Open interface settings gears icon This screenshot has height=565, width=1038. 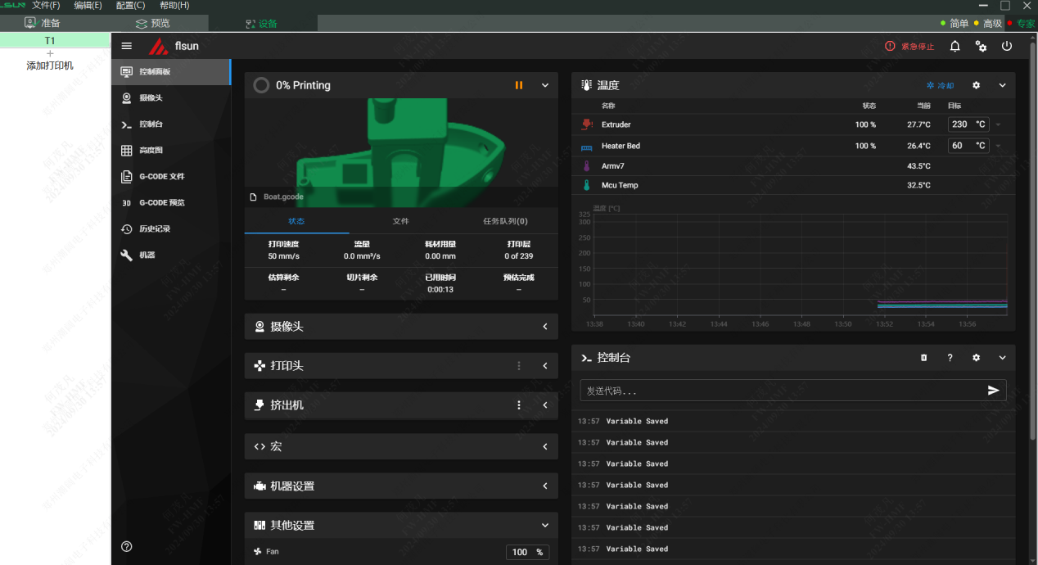point(981,47)
